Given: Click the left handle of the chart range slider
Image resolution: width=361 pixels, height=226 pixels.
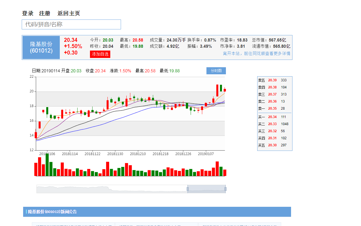Looking at the screenshot, I should [x=188, y=189].
